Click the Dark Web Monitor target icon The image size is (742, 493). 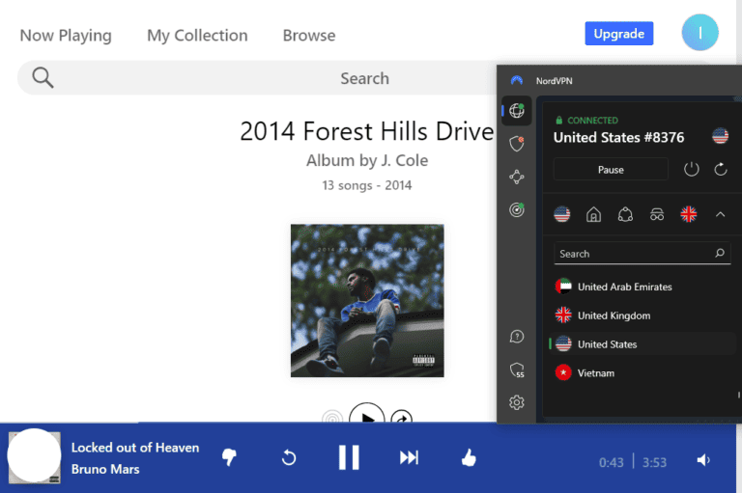tap(517, 209)
